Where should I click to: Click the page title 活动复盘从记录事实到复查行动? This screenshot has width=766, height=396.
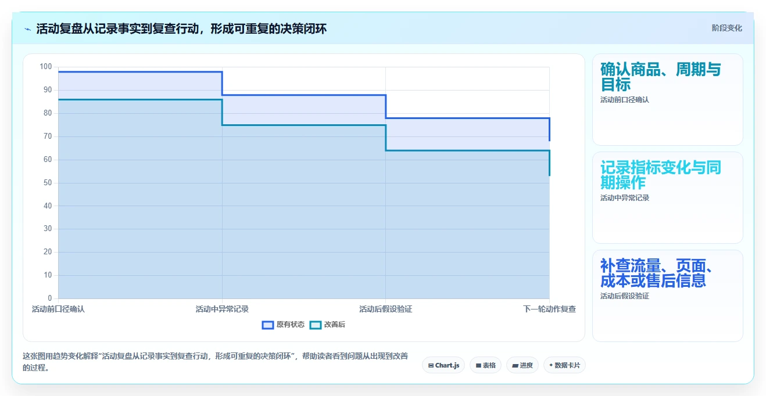(x=181, y=28)
